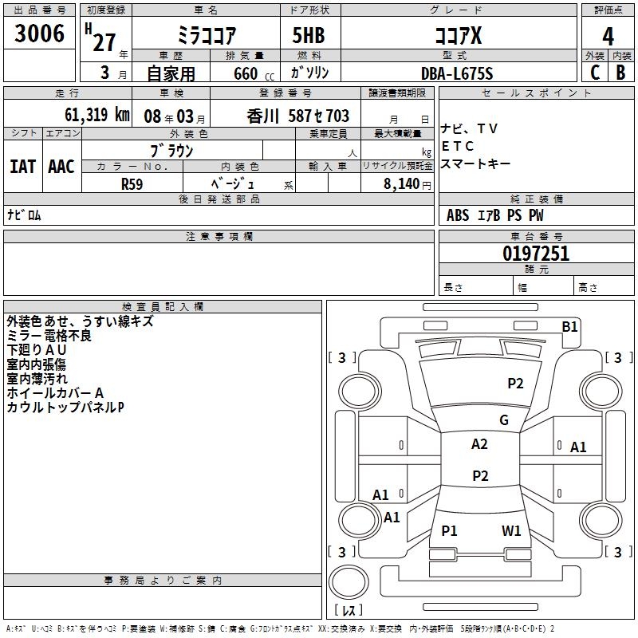Click the 後日発送部品 header

pyautogui.click(x=219, y=199)
